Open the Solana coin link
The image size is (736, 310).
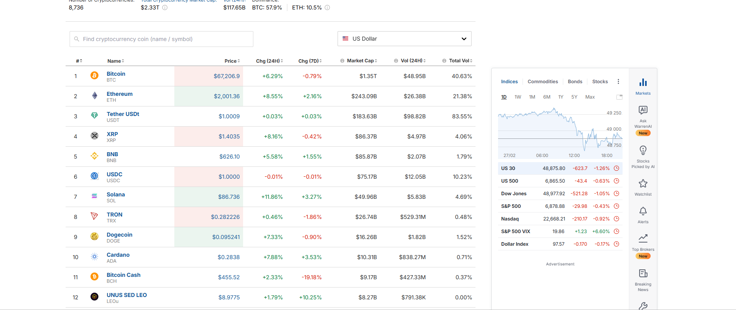tap(115, 194)
